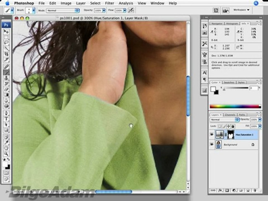This screenshot has width=268, height=201.
Task: Click the document vertical scrollbar
Action: (x=188, y=96)
